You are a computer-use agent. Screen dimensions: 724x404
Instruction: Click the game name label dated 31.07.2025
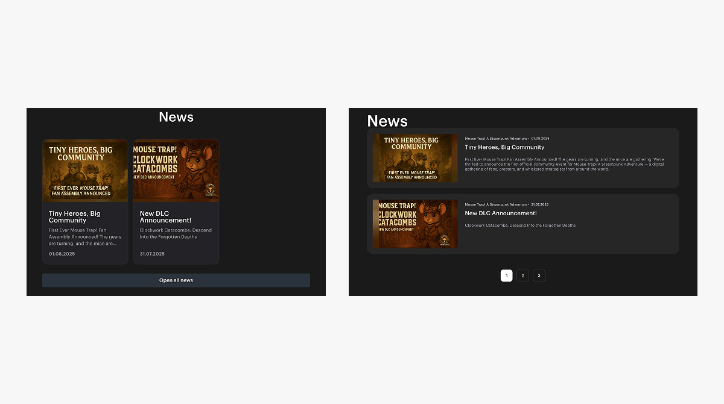point(496,204)
